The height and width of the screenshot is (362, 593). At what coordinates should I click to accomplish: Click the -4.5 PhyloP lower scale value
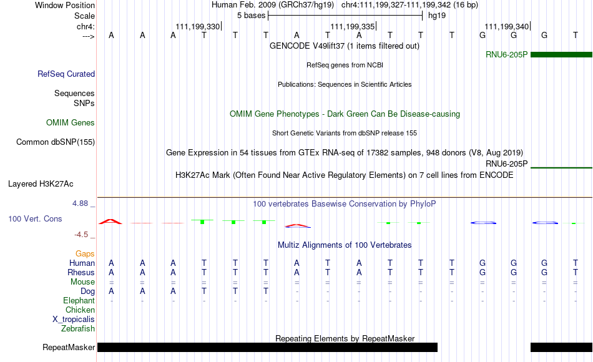tap(81, 235)
